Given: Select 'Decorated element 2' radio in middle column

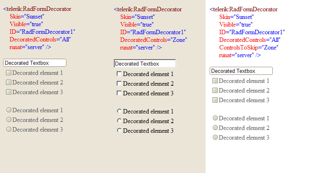Looking at the screenshot, I should [119, 121].
